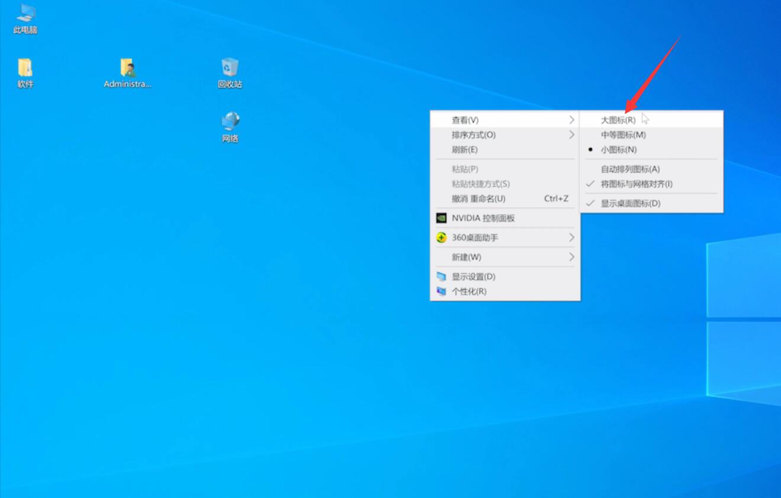Toggle 将图标与网格对齐(I)

651,184
